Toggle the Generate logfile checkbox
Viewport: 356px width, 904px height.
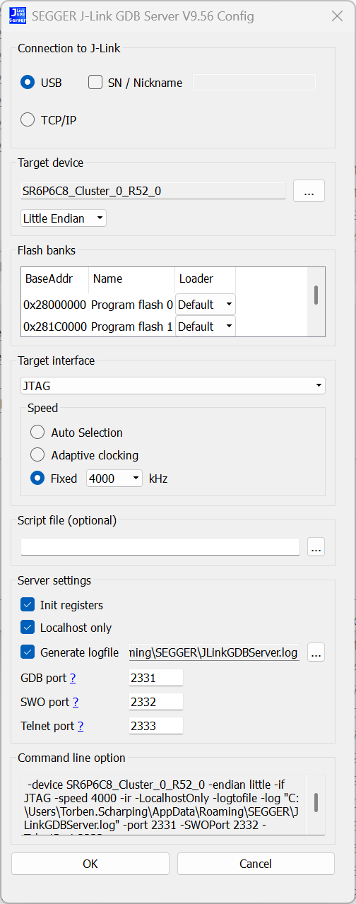pyautogui.click(x=28, y=652)
